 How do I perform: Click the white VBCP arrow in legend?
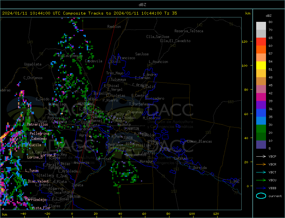click(x=261, y=156)
